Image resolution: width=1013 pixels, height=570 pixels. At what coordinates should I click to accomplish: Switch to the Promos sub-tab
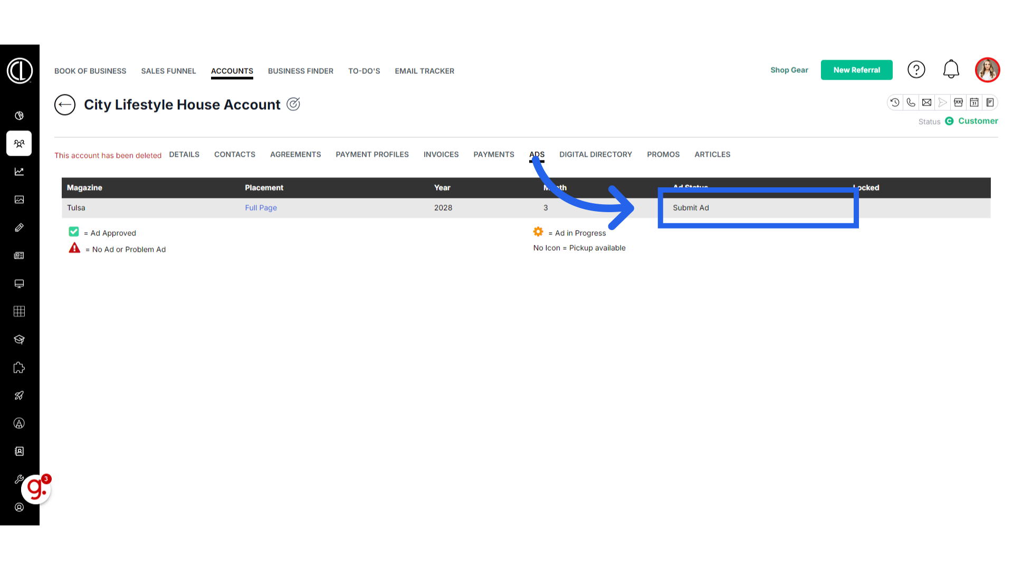663,154
